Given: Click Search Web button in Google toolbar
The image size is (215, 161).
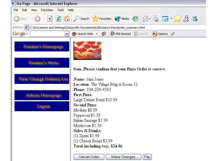Looking at the screenshot, I should (82, 34).
